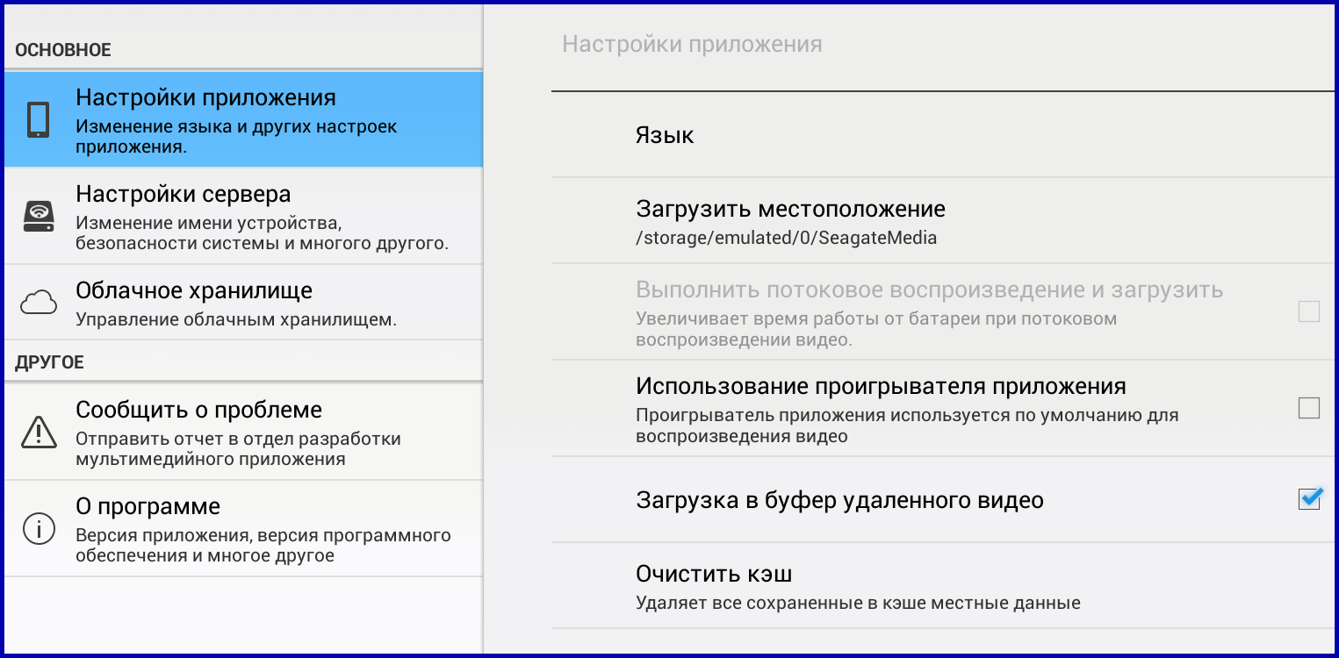Open the О программе menu title
This screenshot has width=1339, height=658.
(148, 506)
